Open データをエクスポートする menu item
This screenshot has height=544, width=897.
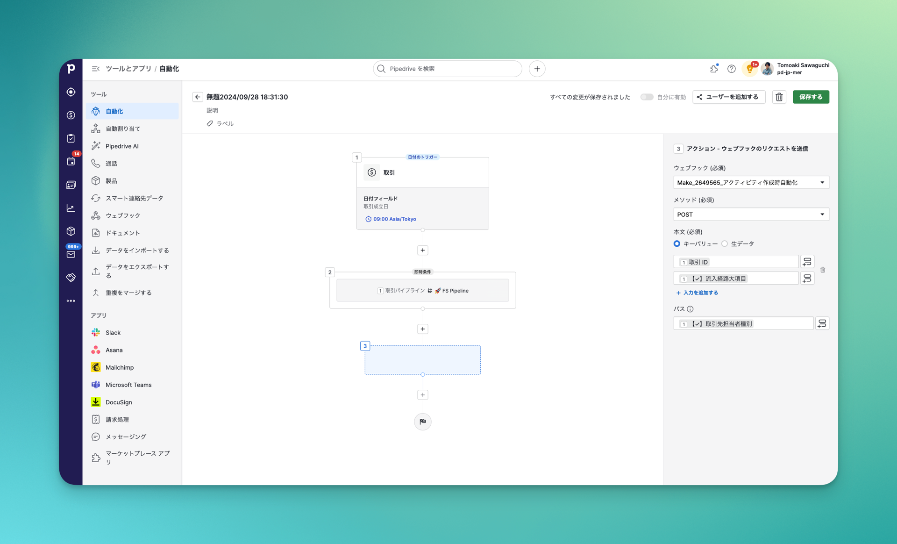[x=132, y=271]
